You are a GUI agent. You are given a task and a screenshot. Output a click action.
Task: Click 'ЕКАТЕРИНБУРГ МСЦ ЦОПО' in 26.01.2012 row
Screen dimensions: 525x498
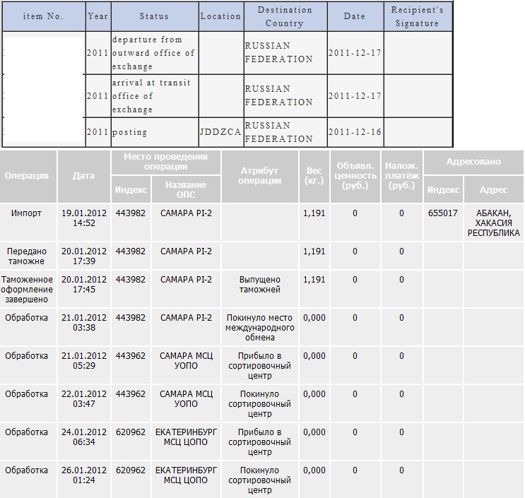pos(186,475)
